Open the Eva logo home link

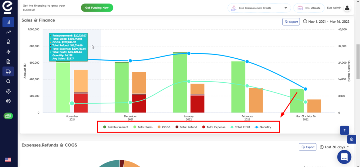point(8,7)
